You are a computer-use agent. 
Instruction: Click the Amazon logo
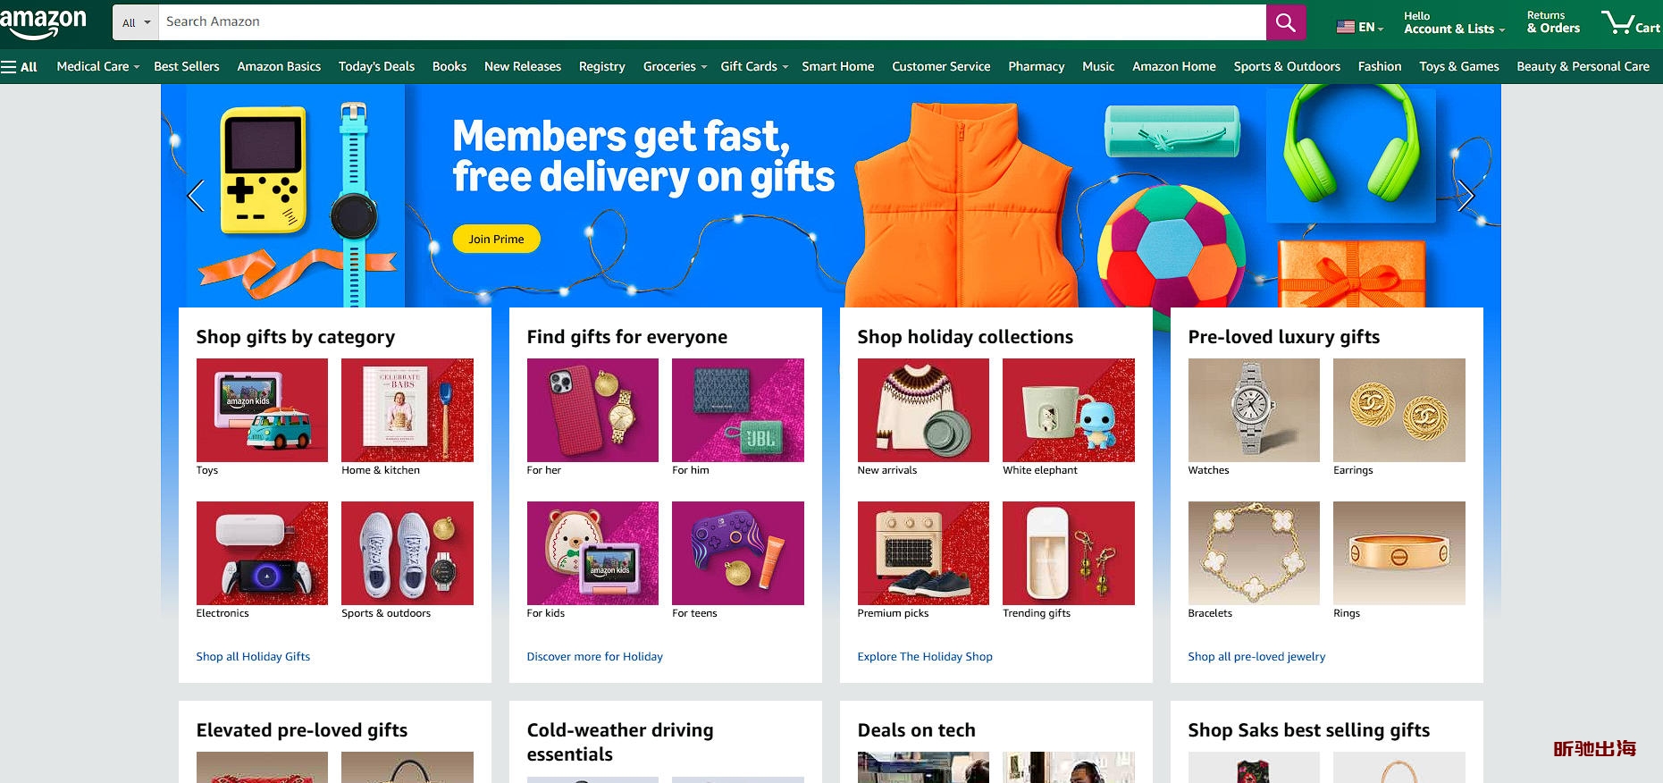tap(43, 22)
